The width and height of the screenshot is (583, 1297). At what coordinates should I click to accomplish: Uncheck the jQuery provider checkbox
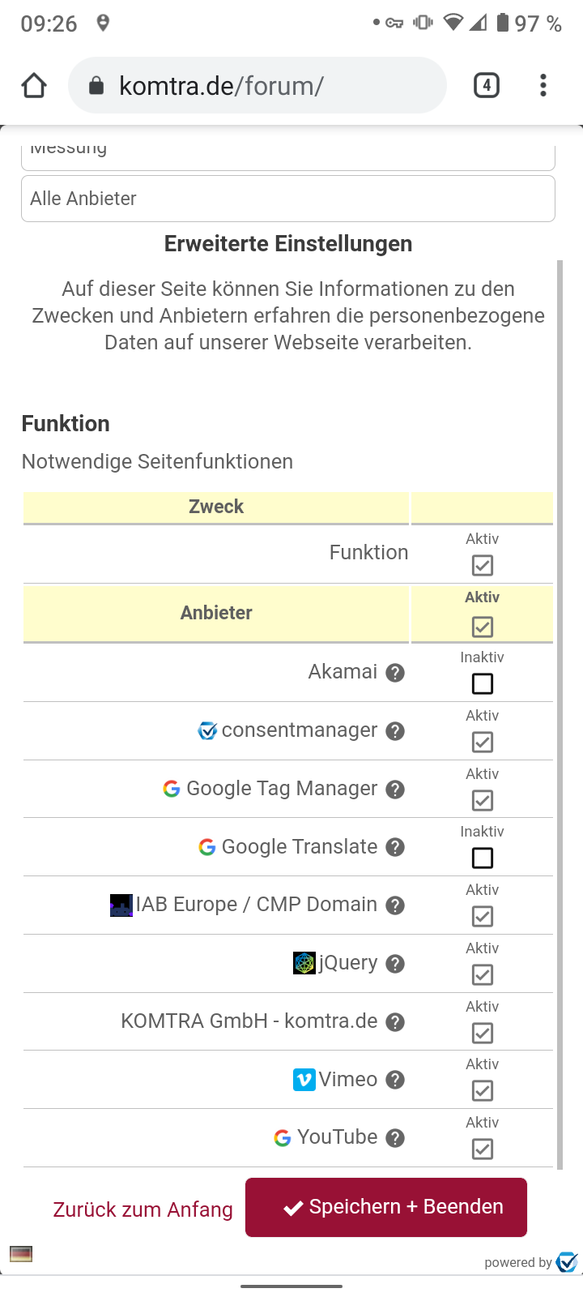point(483,974)
